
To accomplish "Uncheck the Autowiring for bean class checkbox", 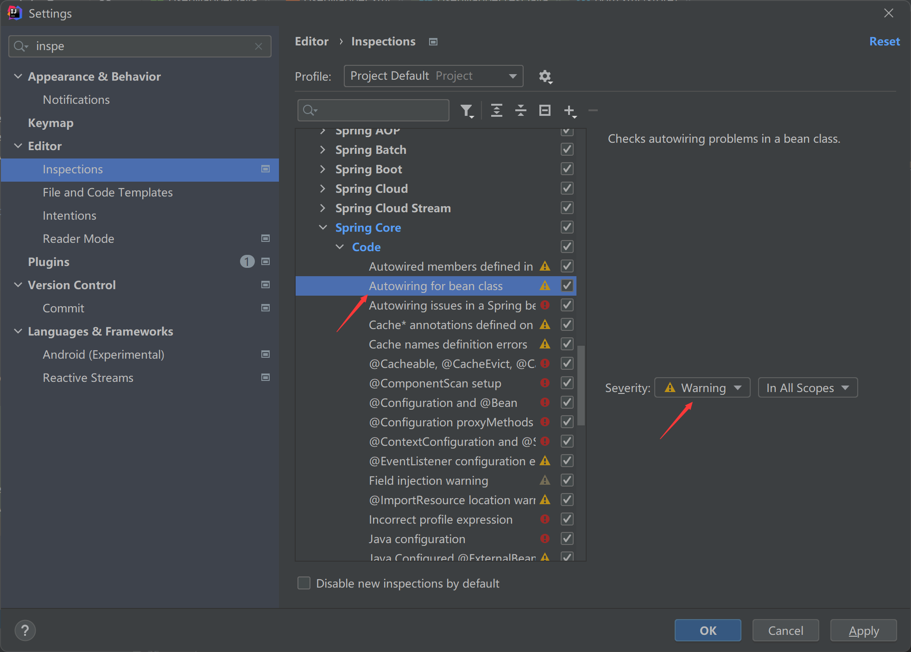I will (567, 285).
